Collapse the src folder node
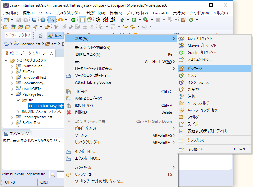 [18, 100]
